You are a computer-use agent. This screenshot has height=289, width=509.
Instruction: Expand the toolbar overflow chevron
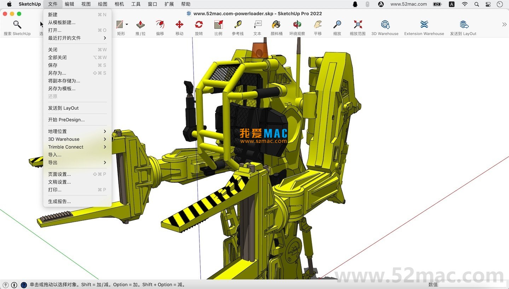(504, 24)
